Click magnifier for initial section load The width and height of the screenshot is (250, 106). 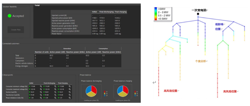pyautogui.click(x=41, y=92)
